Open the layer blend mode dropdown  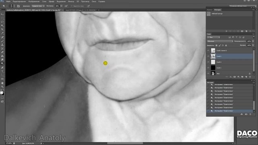[x=220, y=41]
